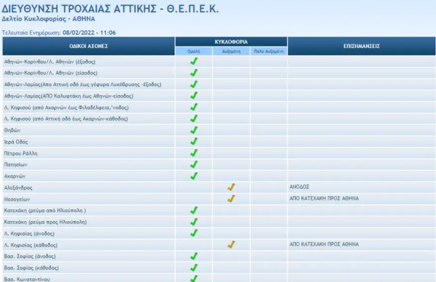436x282 pixels.
Task: Click the ΑΝΟΔΟΣ note for Αλεξάνδρας
Action: [x=299, y=187]
